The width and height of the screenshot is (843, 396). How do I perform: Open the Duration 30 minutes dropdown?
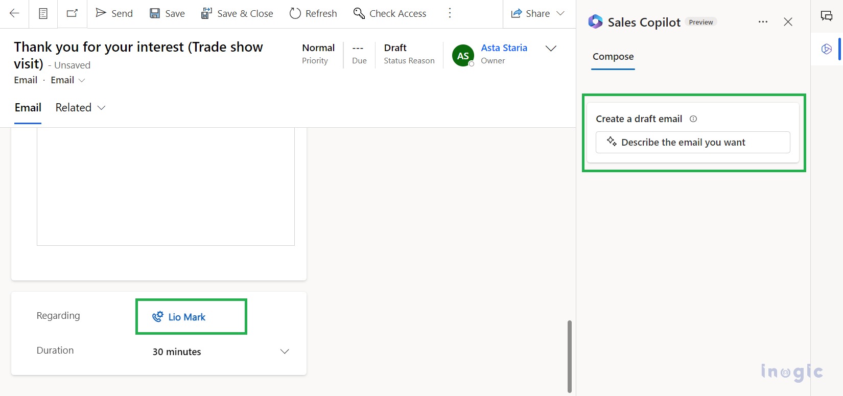(221, 352)
